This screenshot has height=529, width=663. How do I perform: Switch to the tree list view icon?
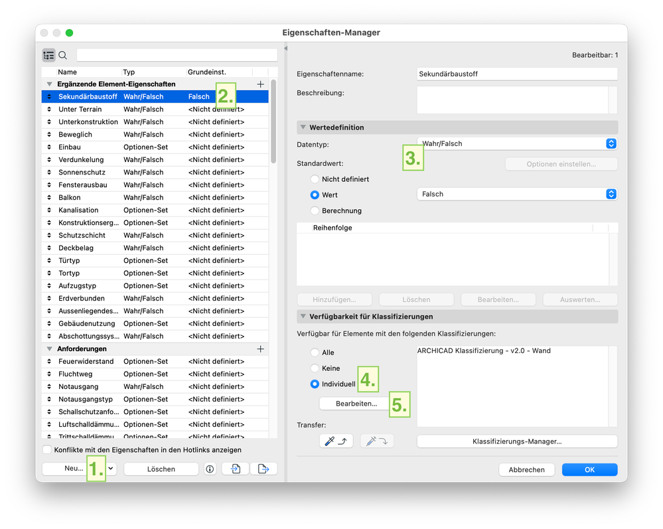click(48, 55)
